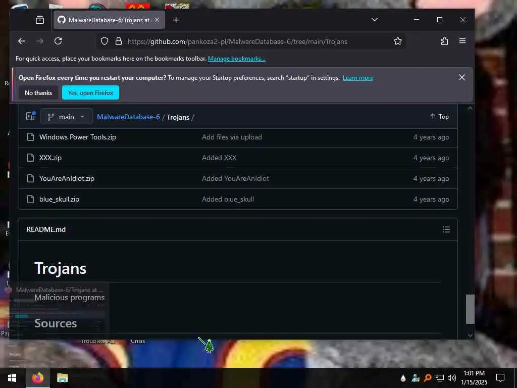The width and height of the screenshot is (517, 388).
Task: Click Yes, open Firefox button
Action: [91, 93]
